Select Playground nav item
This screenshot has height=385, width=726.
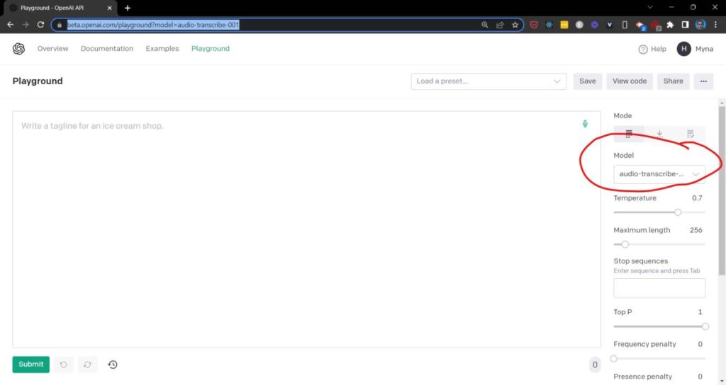210,49
